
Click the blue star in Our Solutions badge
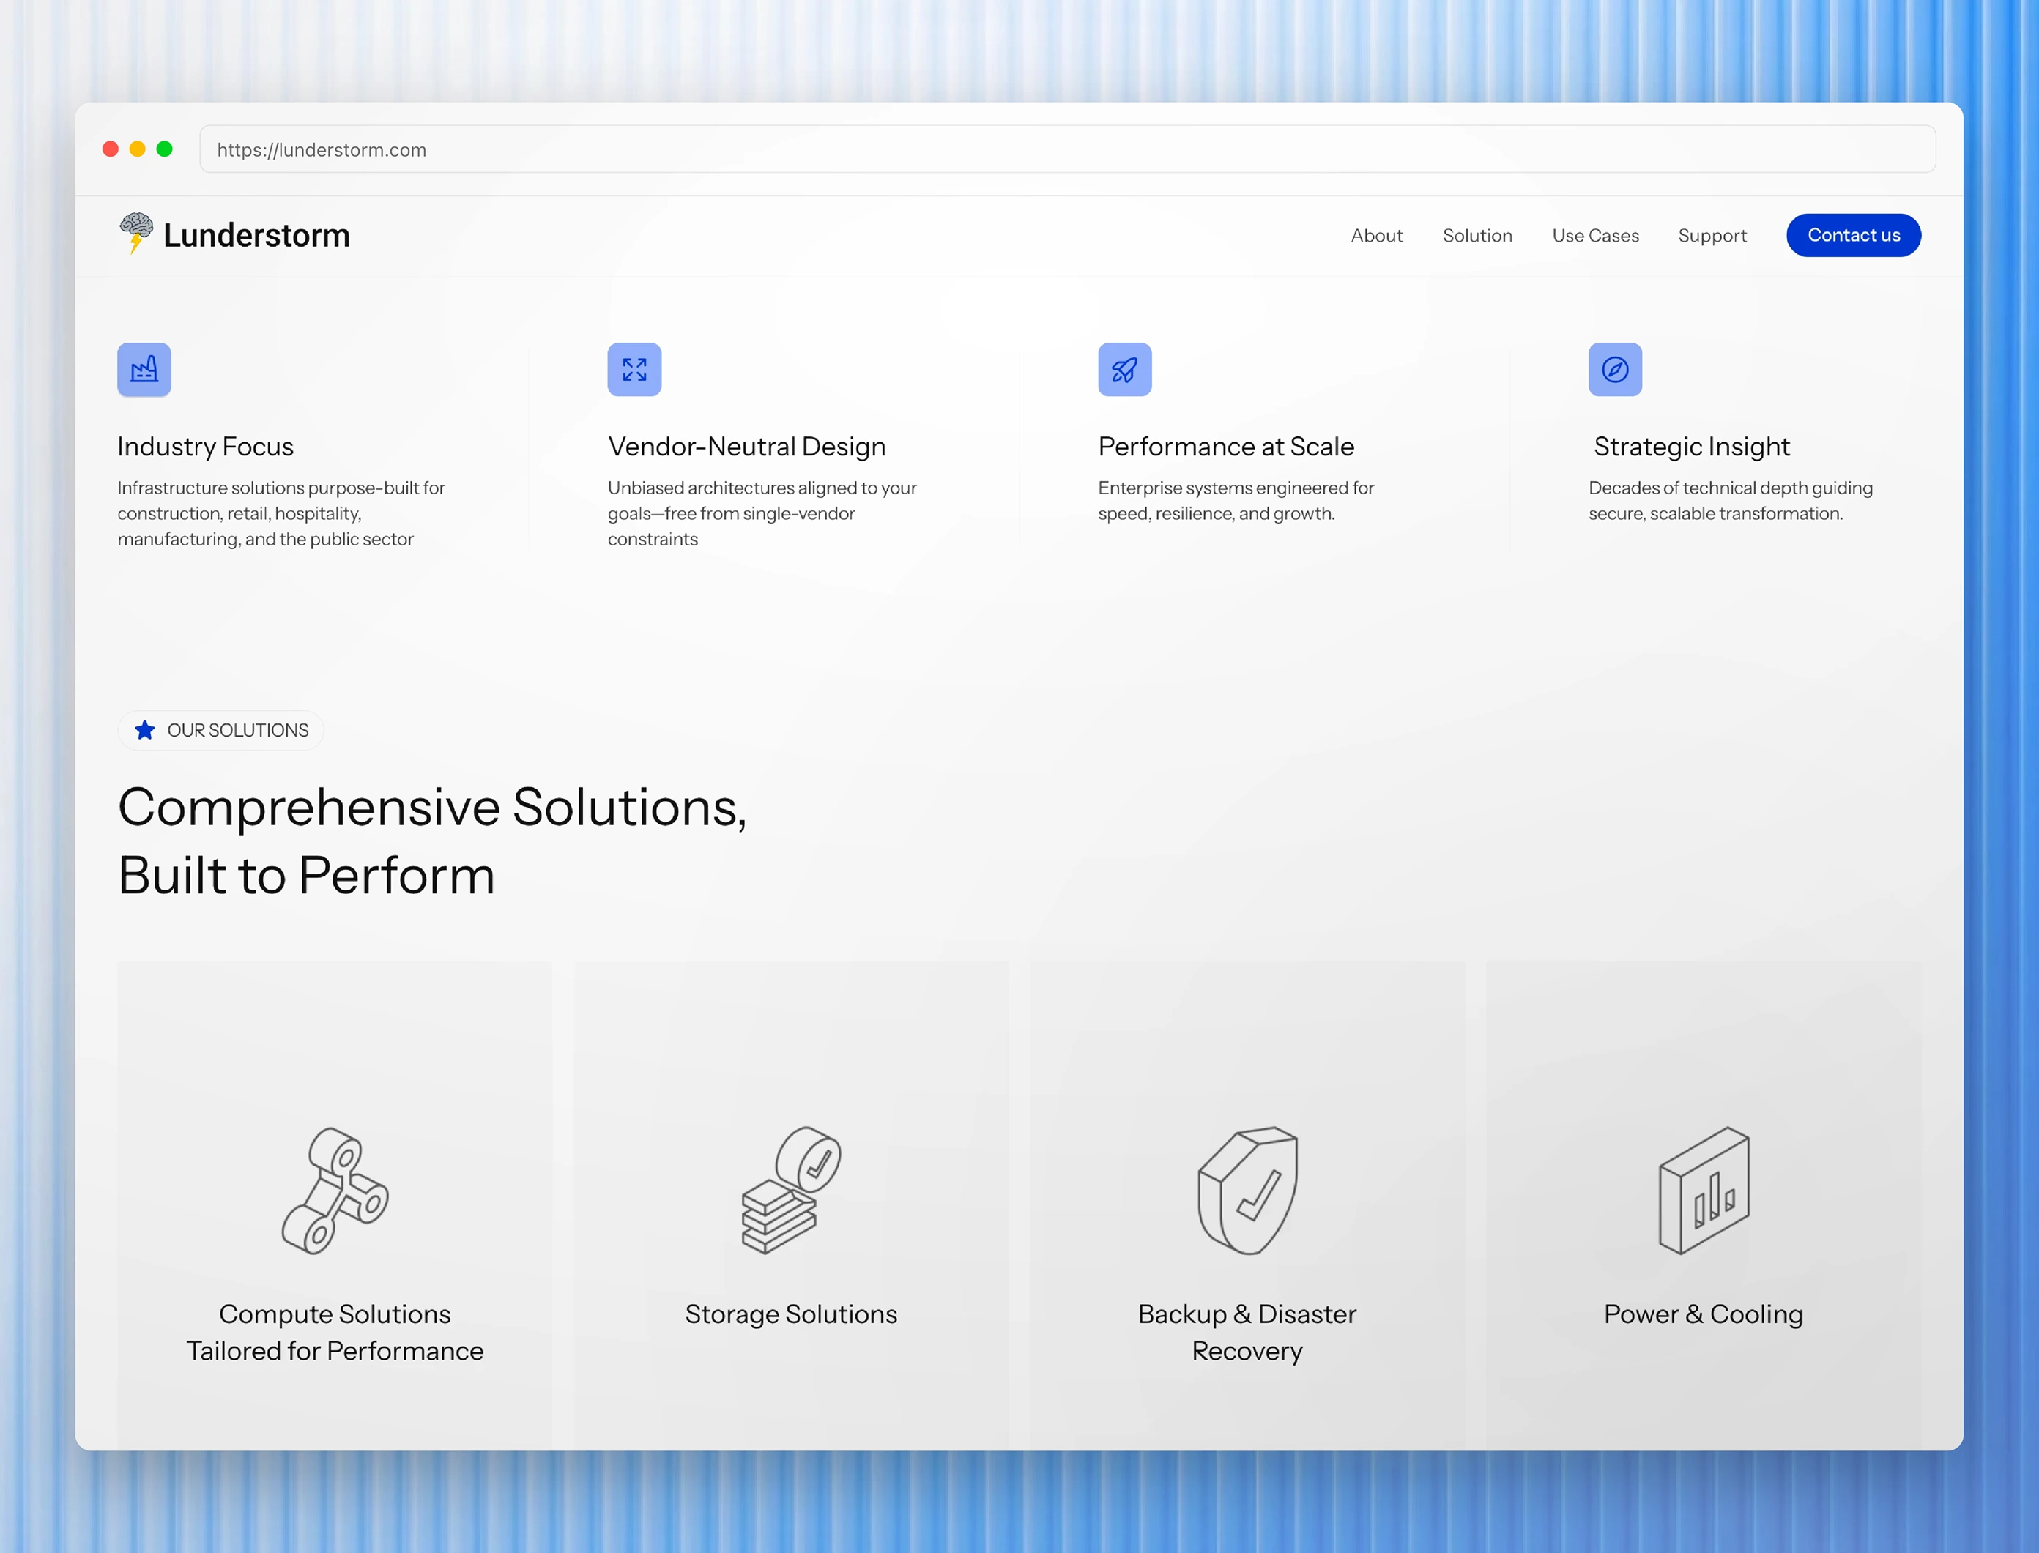[x=145, y=730]
